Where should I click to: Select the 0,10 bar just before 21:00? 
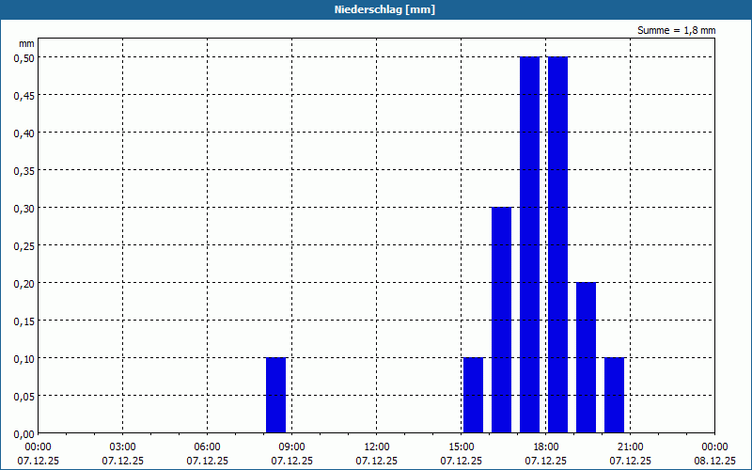[615, 395]
